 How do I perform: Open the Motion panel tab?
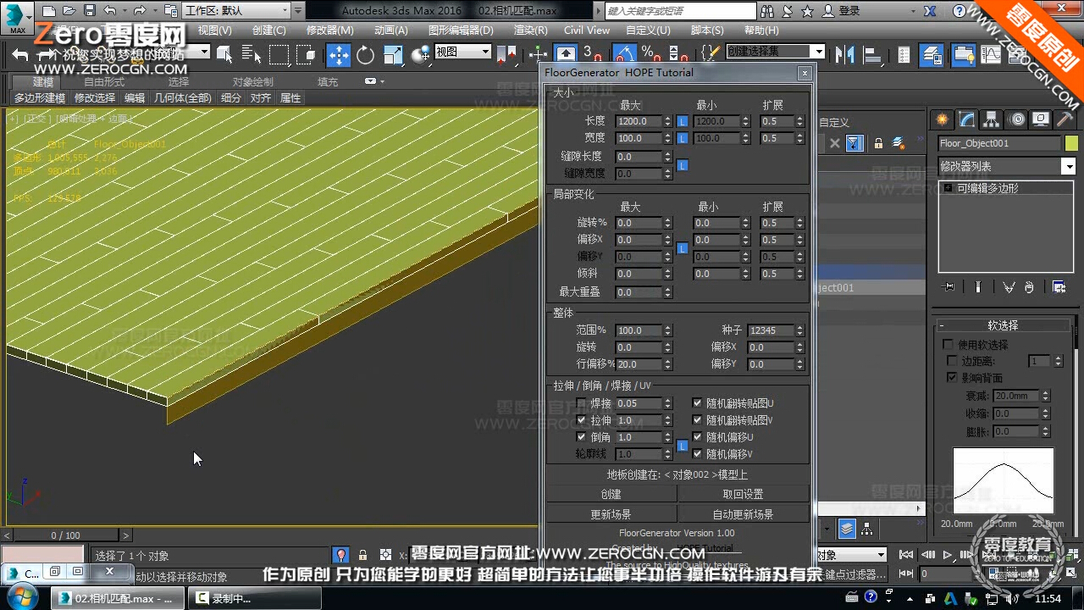[x=1016, y=119]
